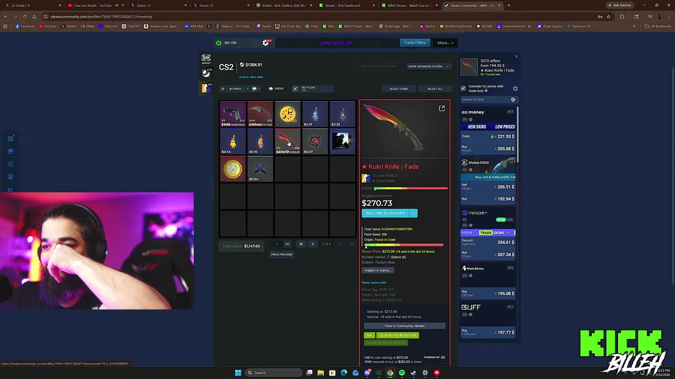Select the $0.19 charm item
The height and width of the screenshot is (379, 675).
[315, 114]
